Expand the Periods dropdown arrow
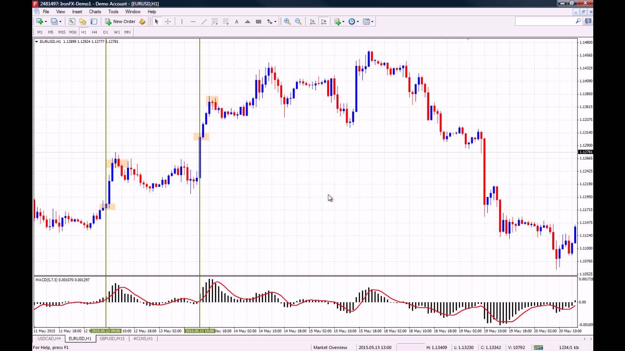 click(x=358, y=21)
